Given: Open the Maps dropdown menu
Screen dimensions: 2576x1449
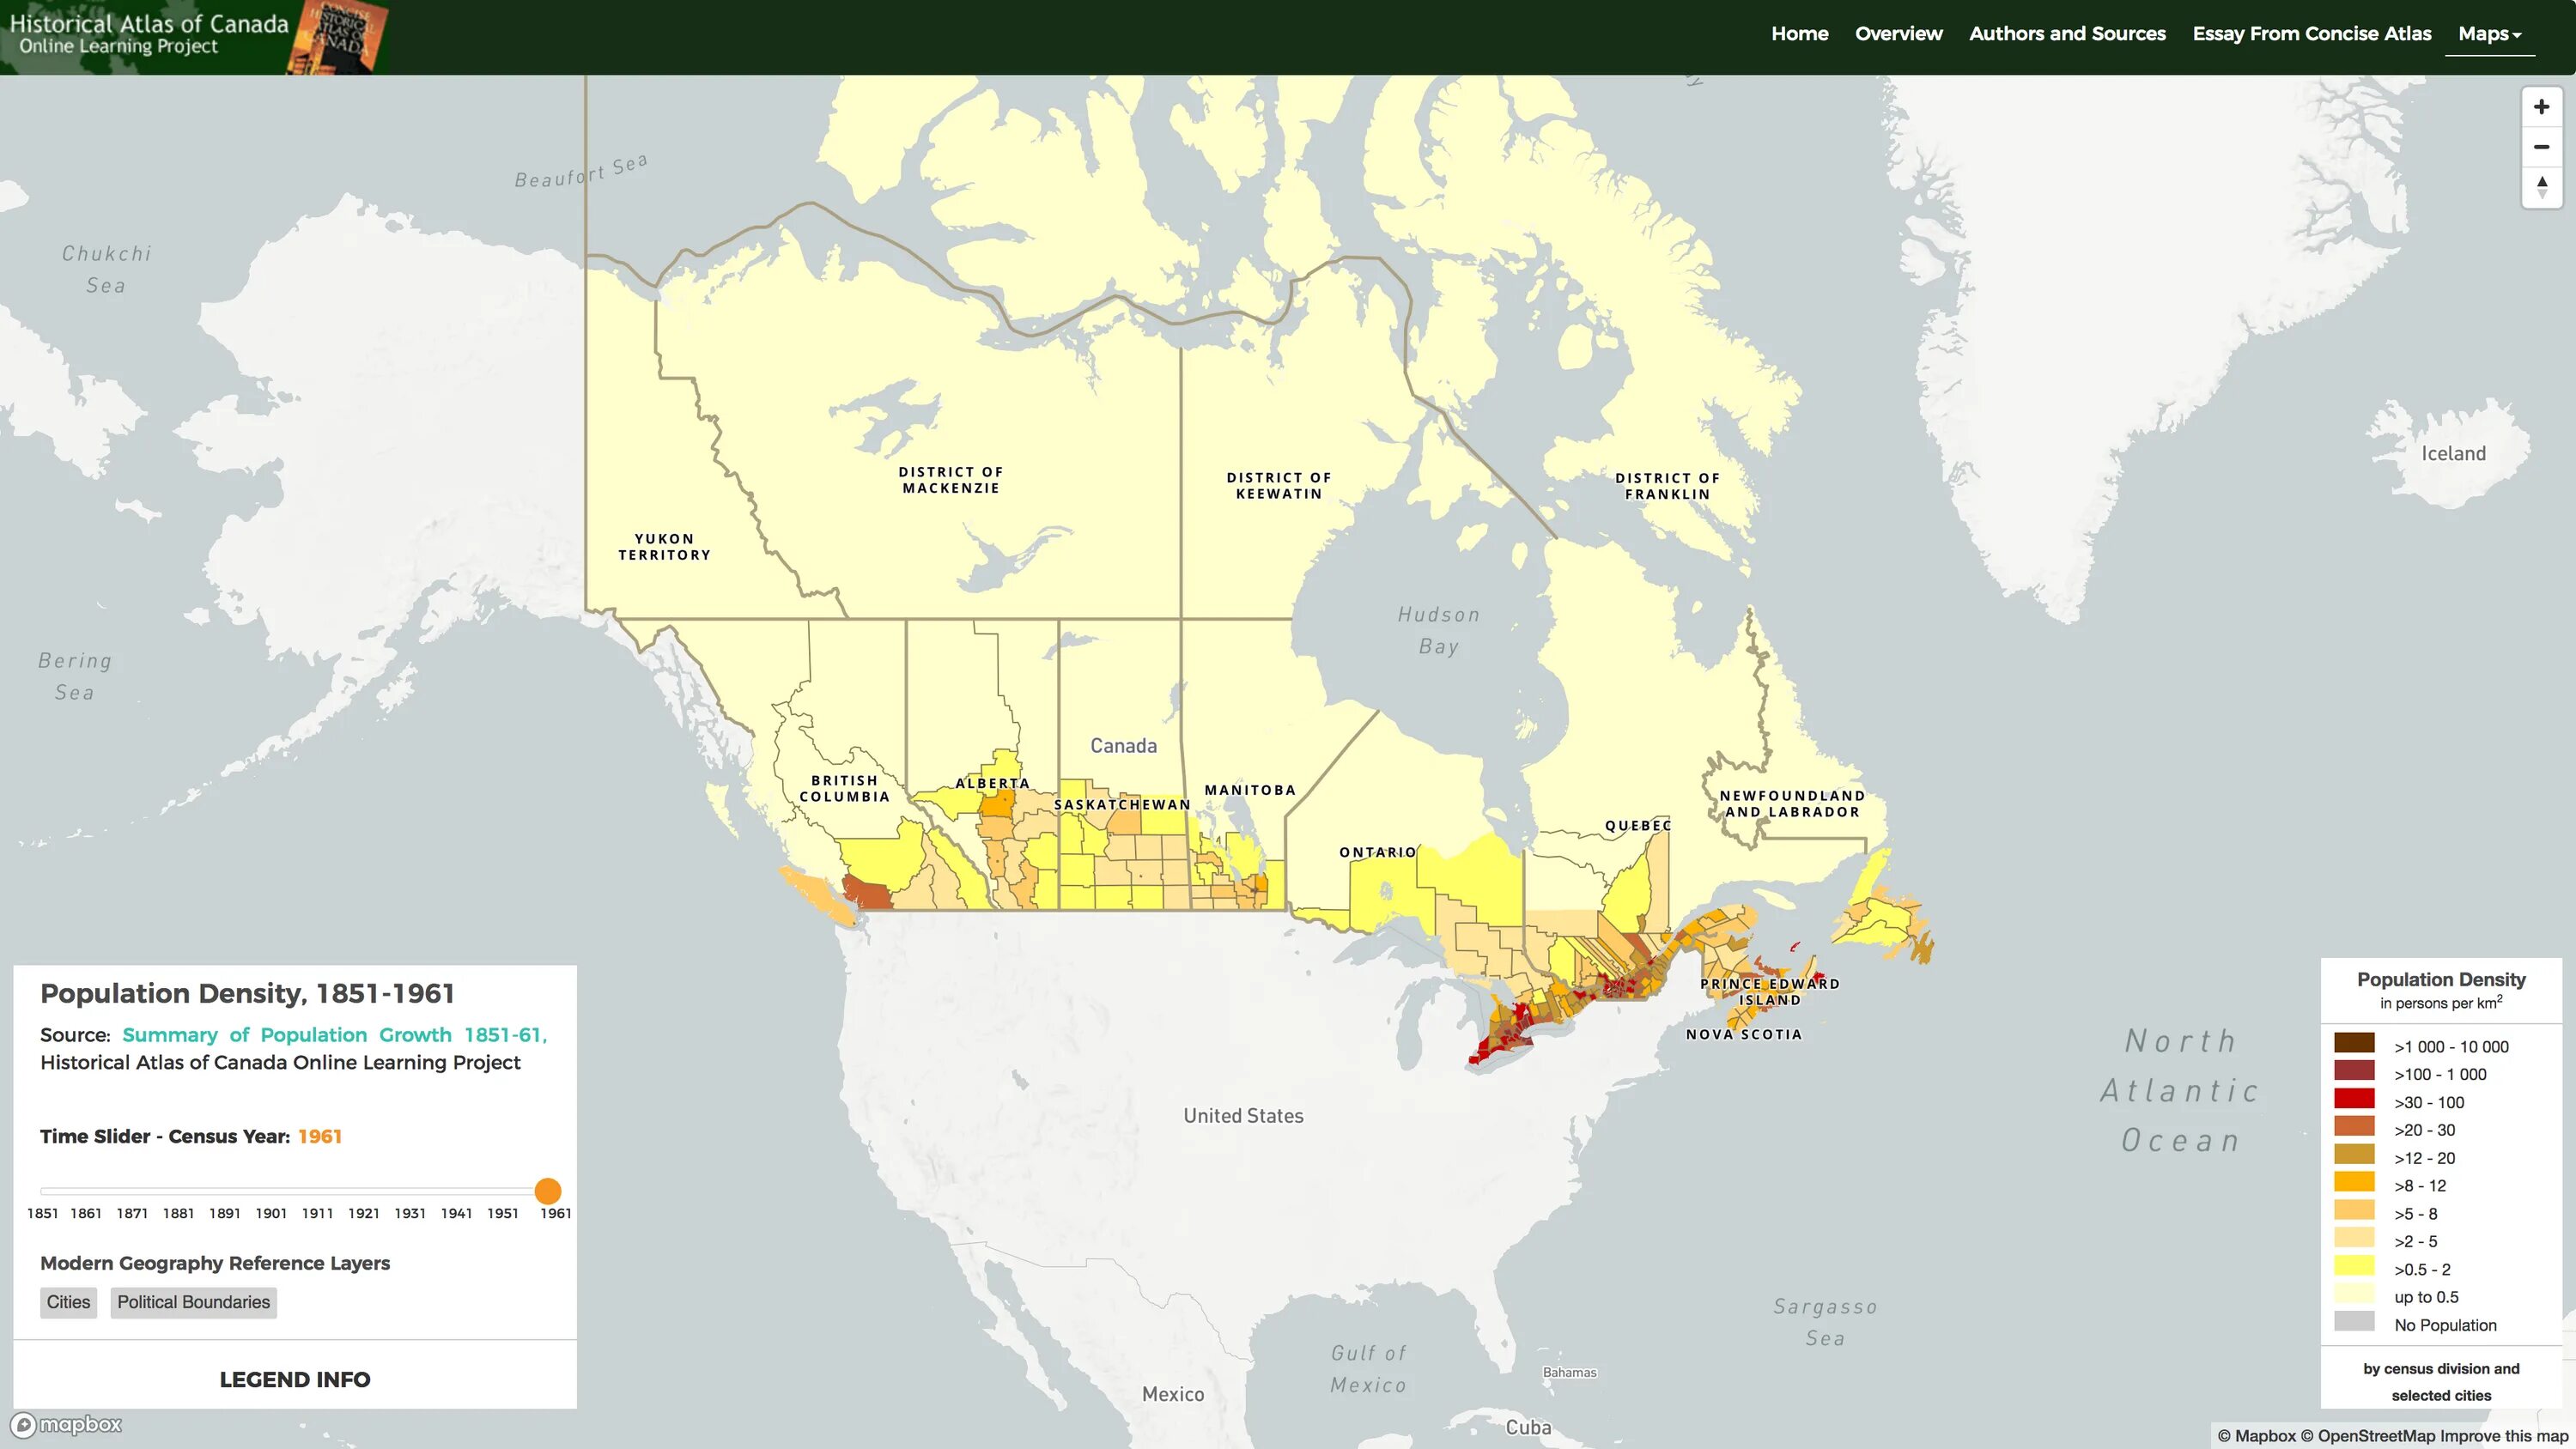Looking at the screenshot, I should (2489, 34).
